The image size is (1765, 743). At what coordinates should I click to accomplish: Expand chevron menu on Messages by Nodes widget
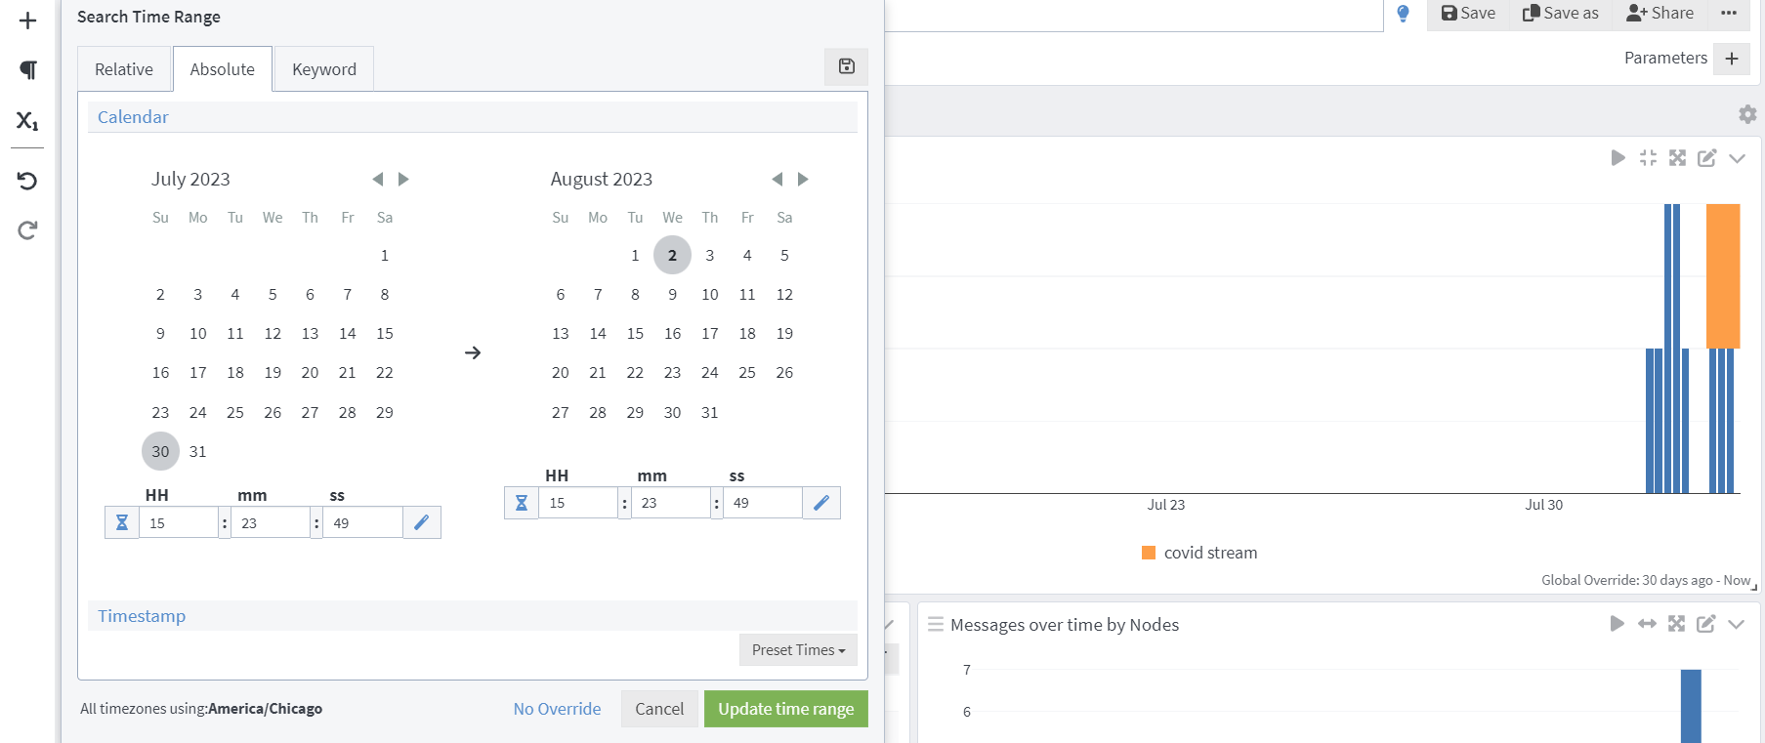click(x=1736, y=624)
